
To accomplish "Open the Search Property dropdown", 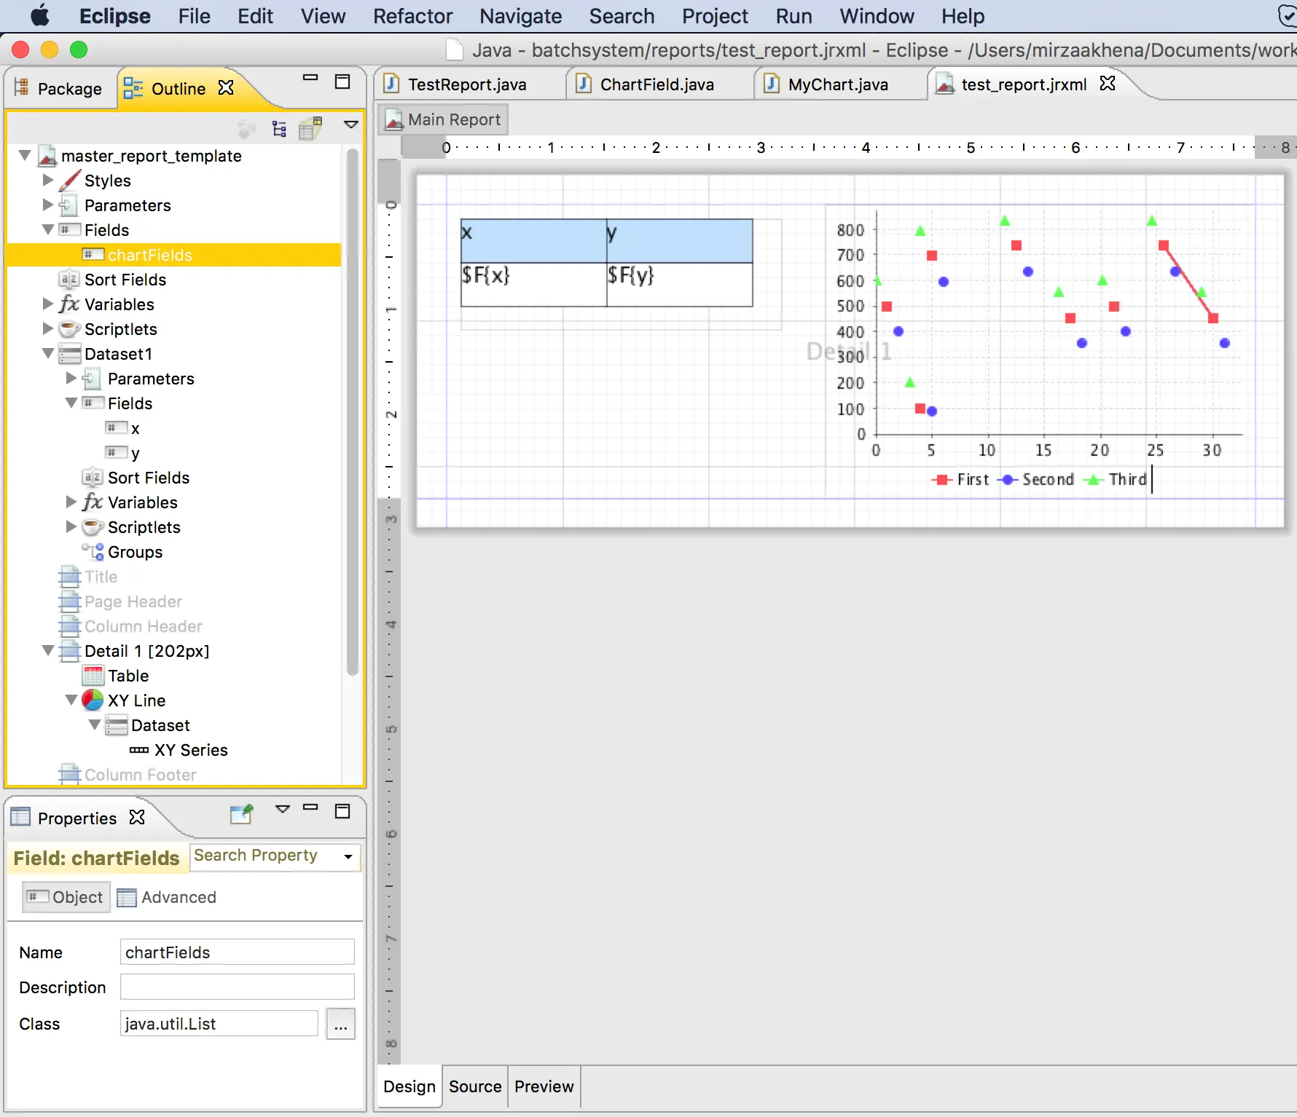I will [x=348, y=856].
